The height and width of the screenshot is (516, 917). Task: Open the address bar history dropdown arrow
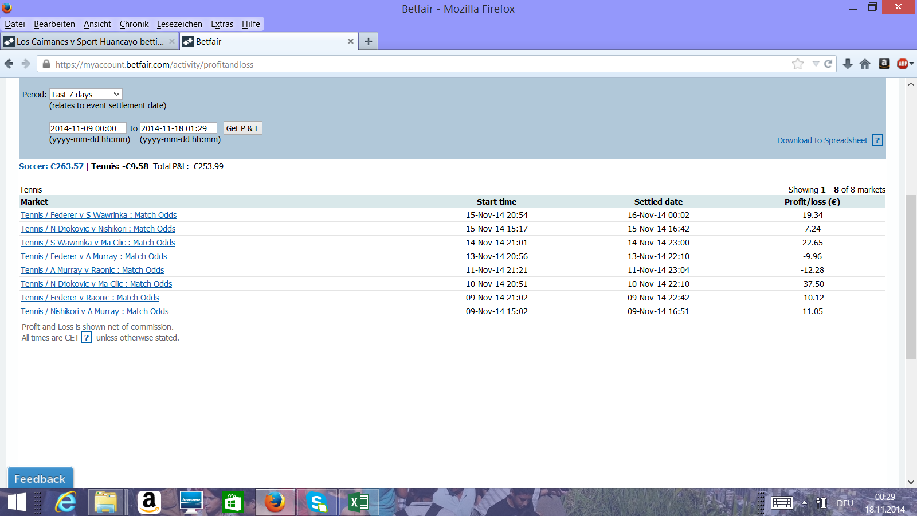pos(815,64)
